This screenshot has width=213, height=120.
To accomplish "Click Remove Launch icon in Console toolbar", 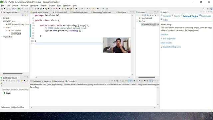I will pyautogui.click(x=114, y=81).
